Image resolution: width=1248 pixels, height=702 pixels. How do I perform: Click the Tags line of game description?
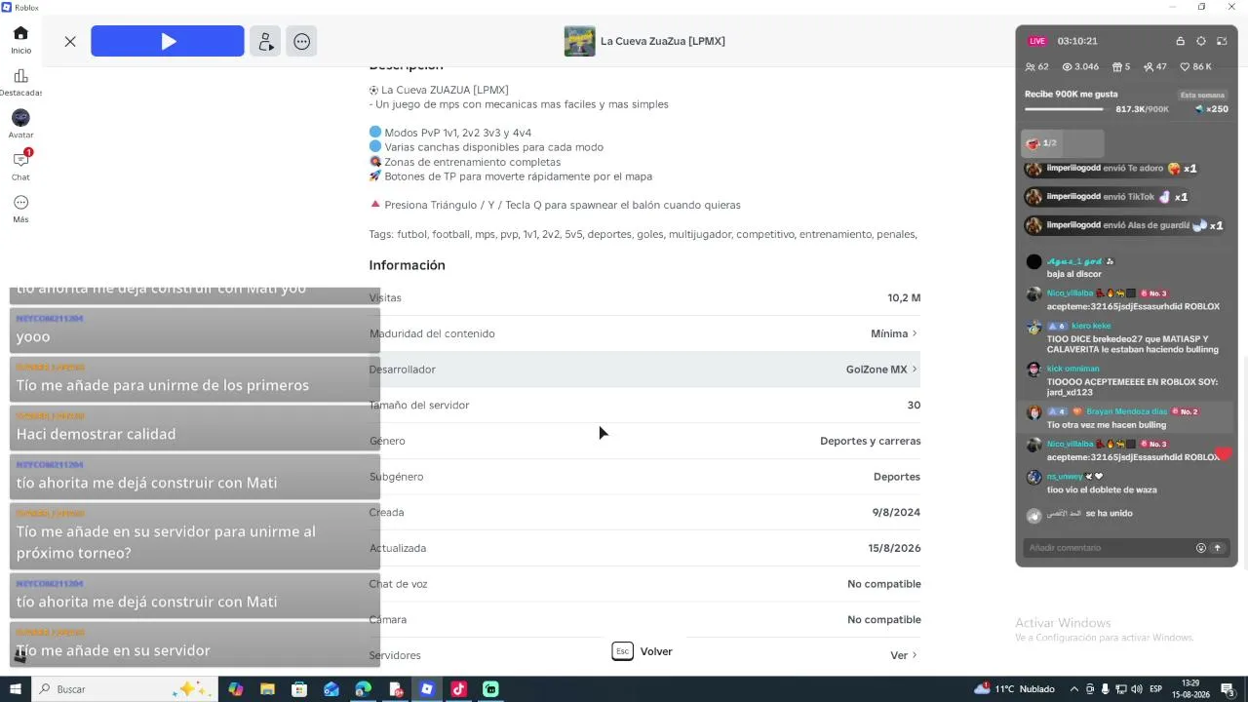coord(643,234)
